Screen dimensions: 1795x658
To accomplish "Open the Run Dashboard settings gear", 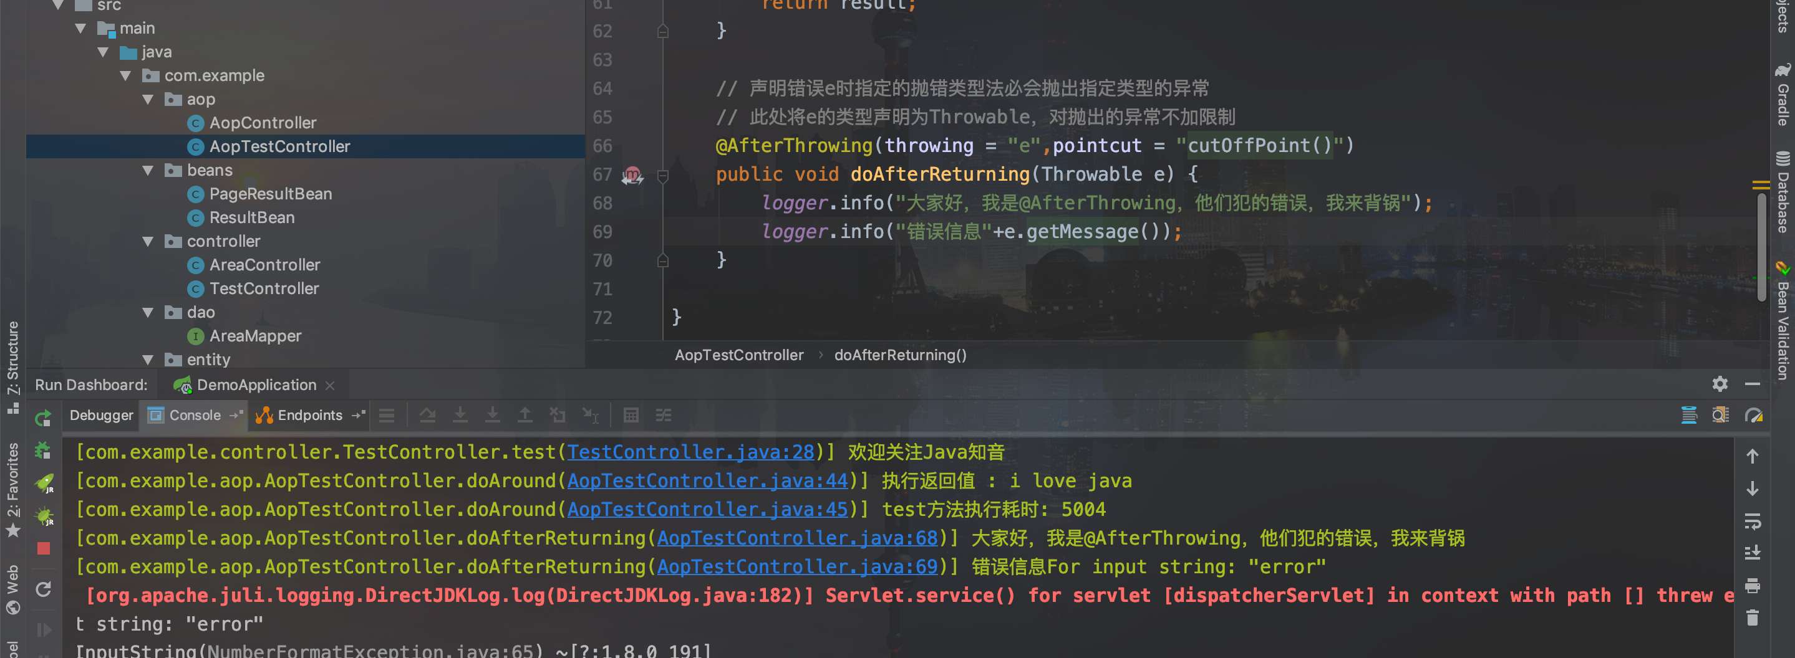I will click(1720, 384).
